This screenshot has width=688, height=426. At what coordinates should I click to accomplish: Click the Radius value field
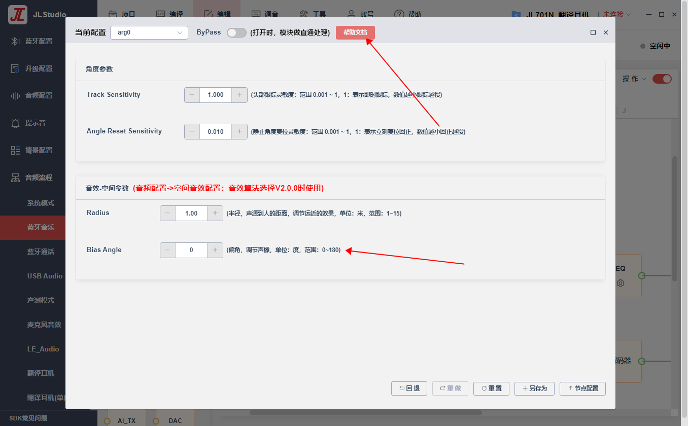191,214
